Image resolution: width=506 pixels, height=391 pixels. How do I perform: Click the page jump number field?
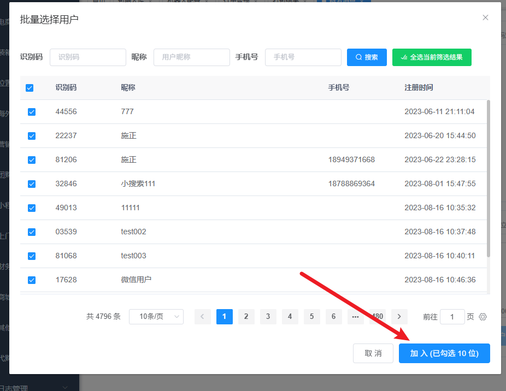[x=452, y=317]
